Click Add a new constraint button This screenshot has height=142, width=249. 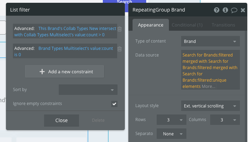(65, 72)
